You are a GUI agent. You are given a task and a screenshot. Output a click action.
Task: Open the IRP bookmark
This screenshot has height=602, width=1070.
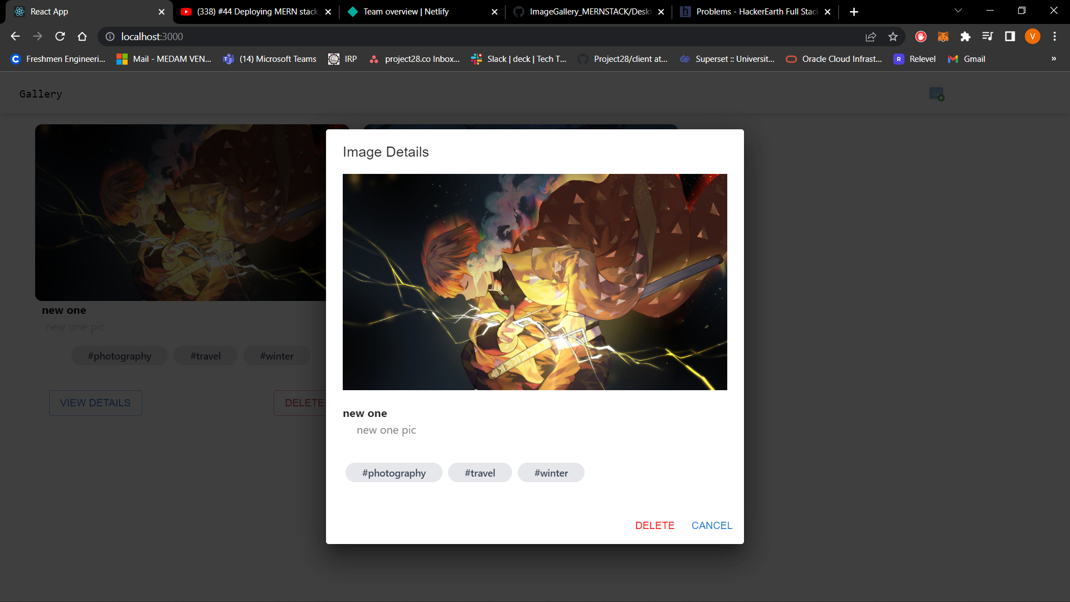[343, 59]
